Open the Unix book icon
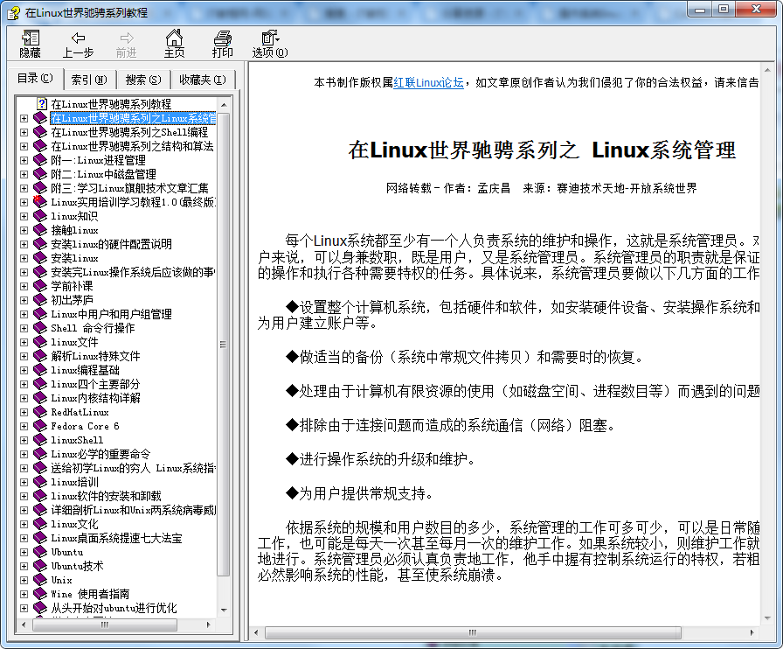Screen dimensions: 783x649 (x=38, y=580)
